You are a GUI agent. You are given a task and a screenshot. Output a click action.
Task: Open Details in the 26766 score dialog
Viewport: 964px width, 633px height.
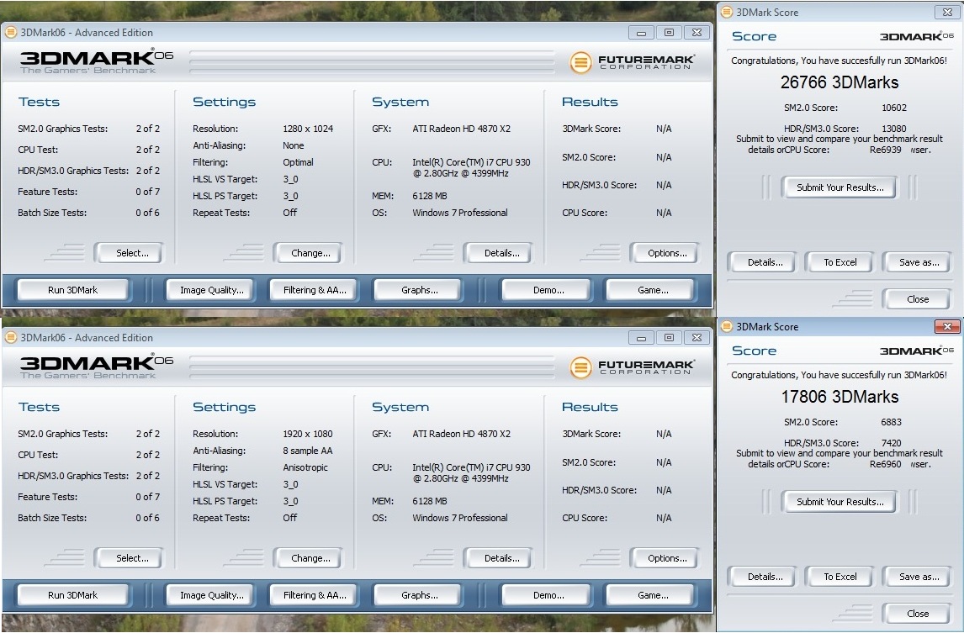coord(765,262)
